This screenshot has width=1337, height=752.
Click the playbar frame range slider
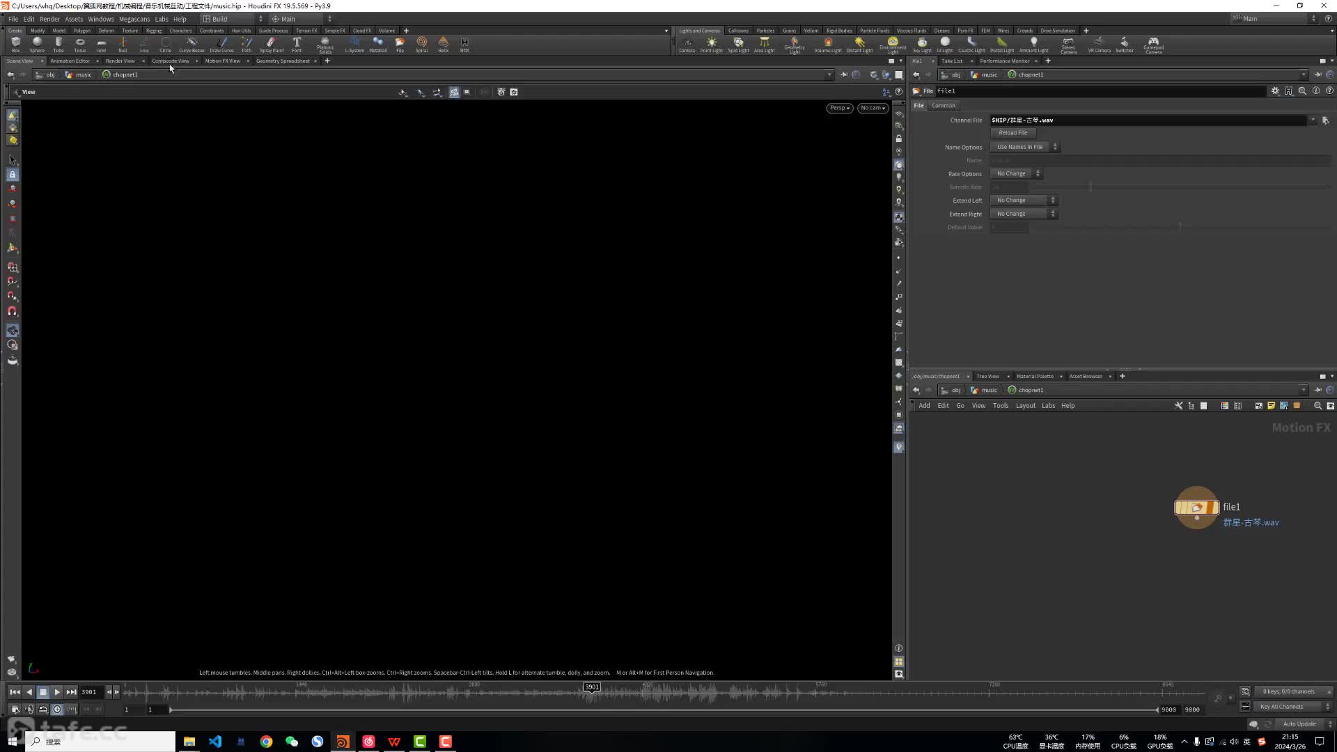pyautogui.click(x=664, y=710)
